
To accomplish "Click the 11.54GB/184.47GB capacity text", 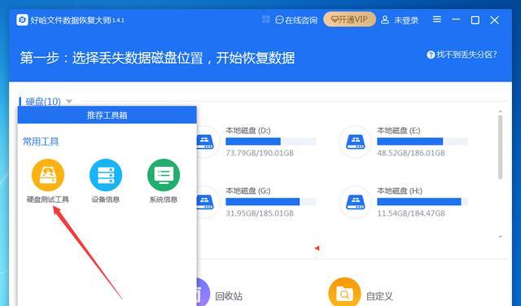I will click(410, 213).
